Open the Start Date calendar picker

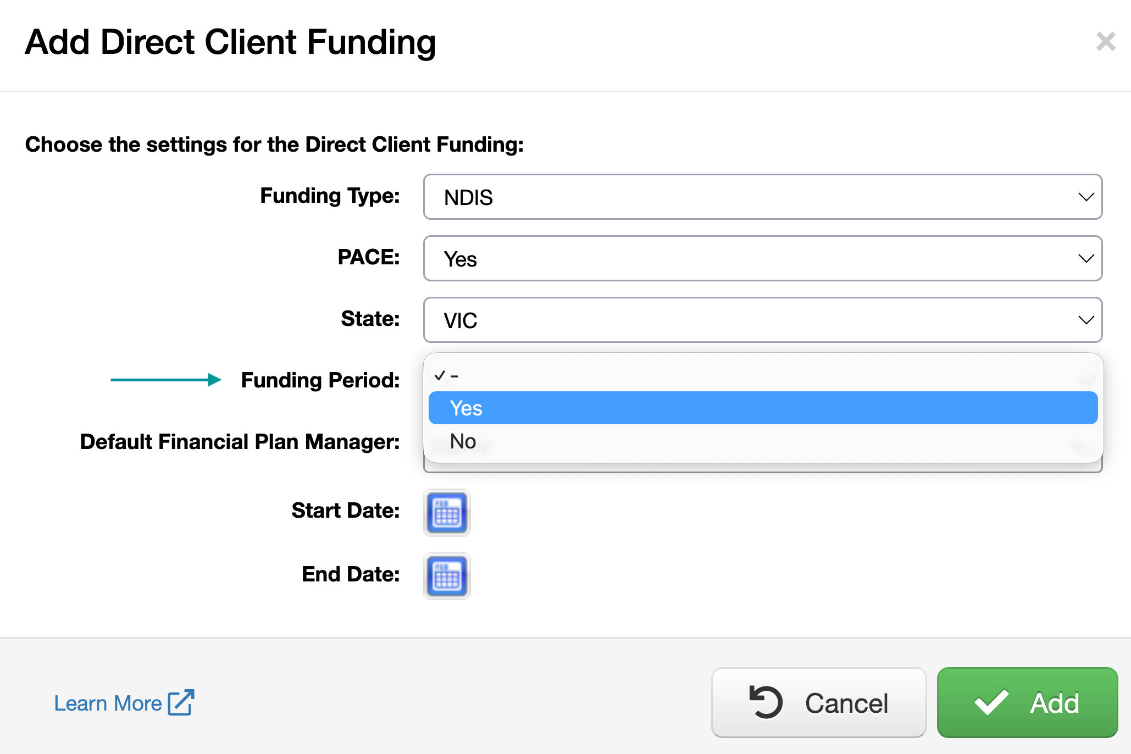[x=447, y=512]
